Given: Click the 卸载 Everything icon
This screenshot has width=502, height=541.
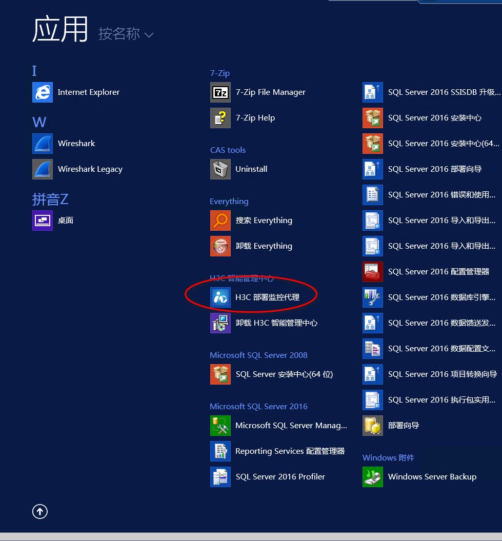Looking at the screenshot, I should coord(220,246).
